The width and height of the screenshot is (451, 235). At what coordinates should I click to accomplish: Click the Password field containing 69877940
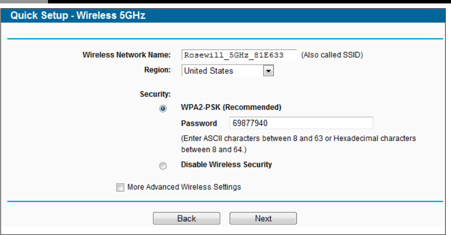click(x=302, y=123)
